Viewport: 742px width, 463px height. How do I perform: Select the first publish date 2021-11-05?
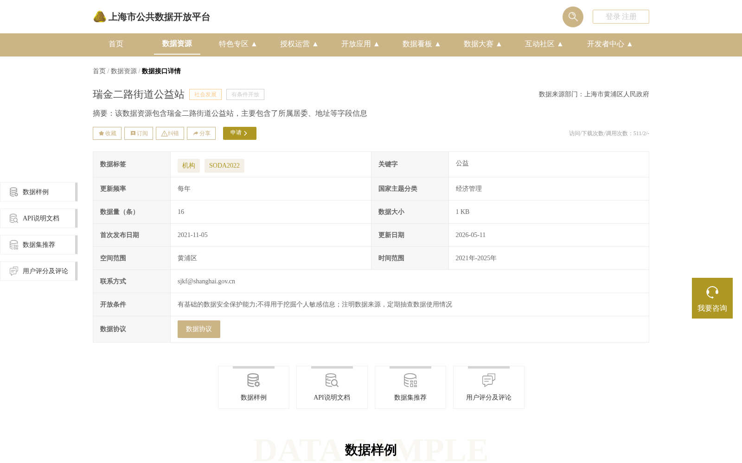point(192,235)
